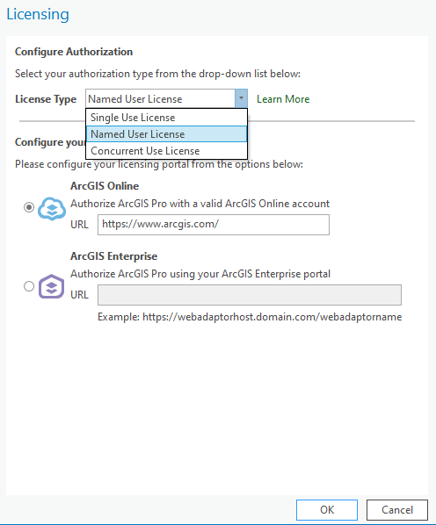436x525 pixels.
Task: Choose Single Use License option
Action: (166, 118)
